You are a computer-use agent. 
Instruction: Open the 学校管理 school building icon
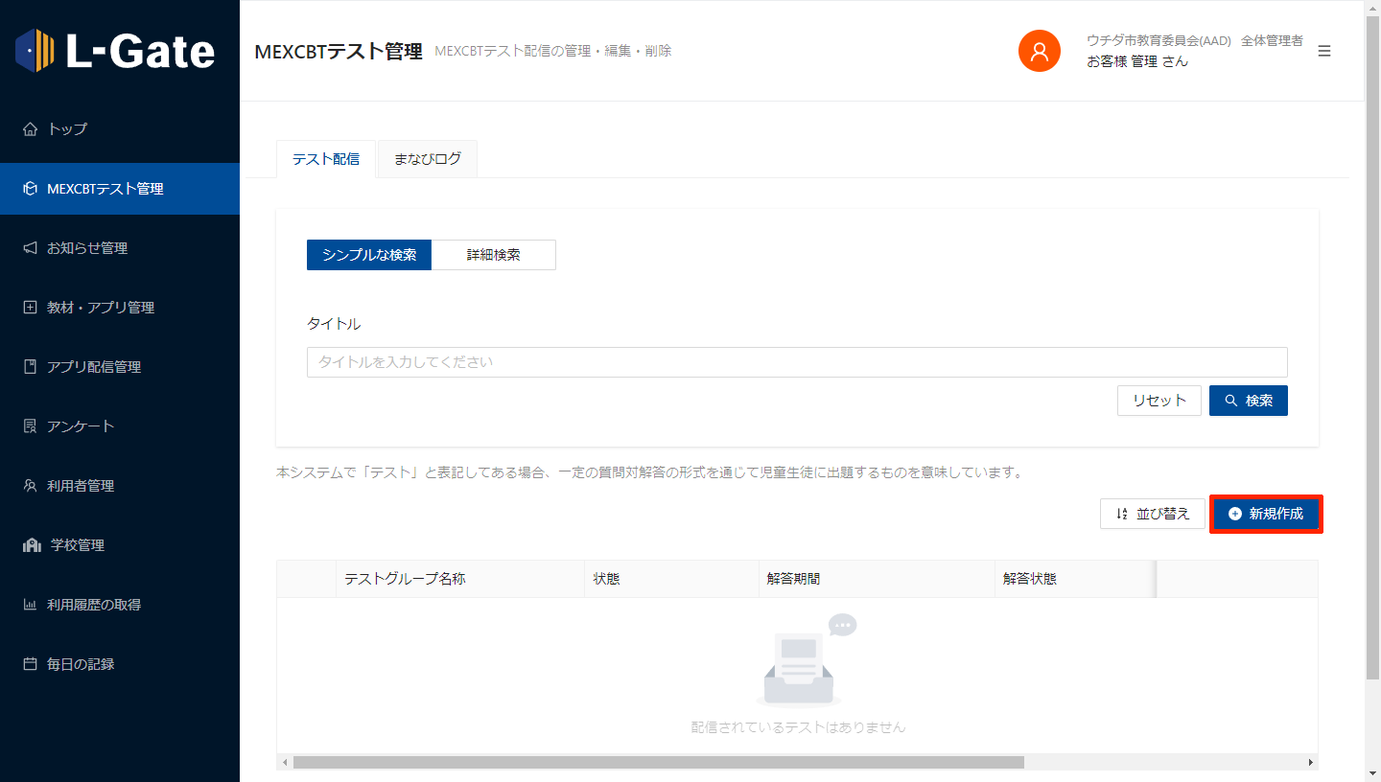tap(32, 545)
